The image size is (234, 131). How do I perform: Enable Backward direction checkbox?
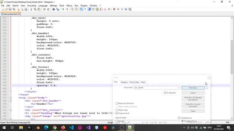coord(117,103)
